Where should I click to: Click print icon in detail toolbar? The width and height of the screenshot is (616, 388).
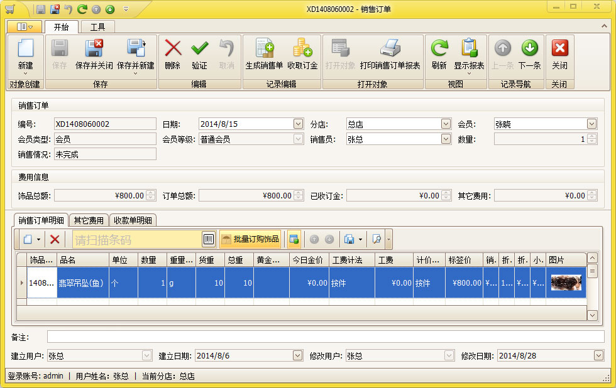349,239
